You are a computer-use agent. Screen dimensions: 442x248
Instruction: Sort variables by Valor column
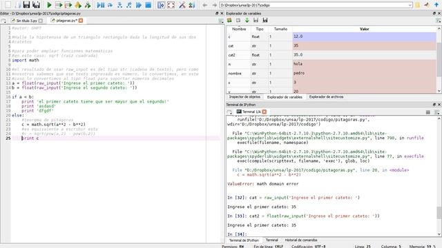(x=364, y=29)
